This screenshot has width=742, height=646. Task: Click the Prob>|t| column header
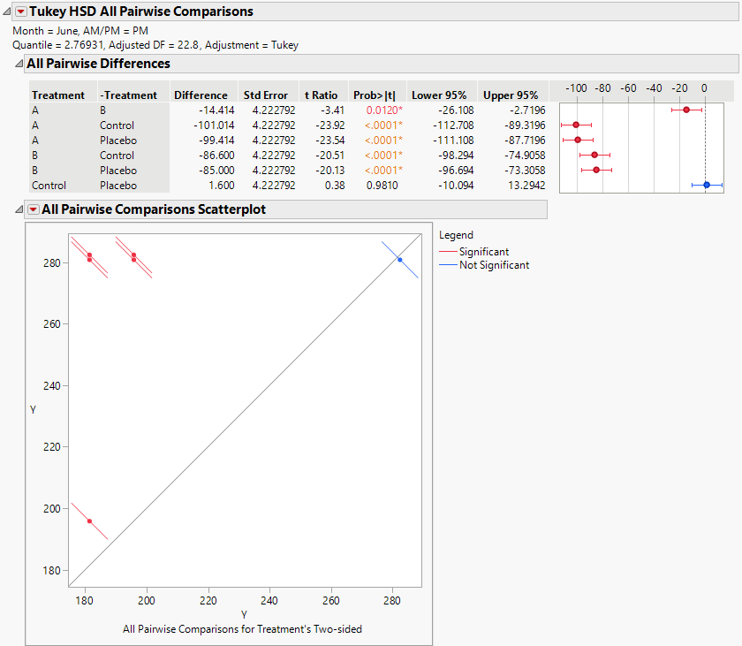tap(374, 95)
